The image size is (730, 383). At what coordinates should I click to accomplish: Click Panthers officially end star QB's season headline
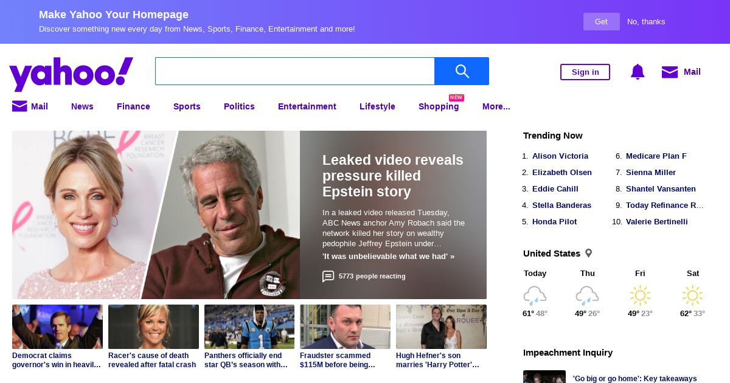tap(246, 360)
